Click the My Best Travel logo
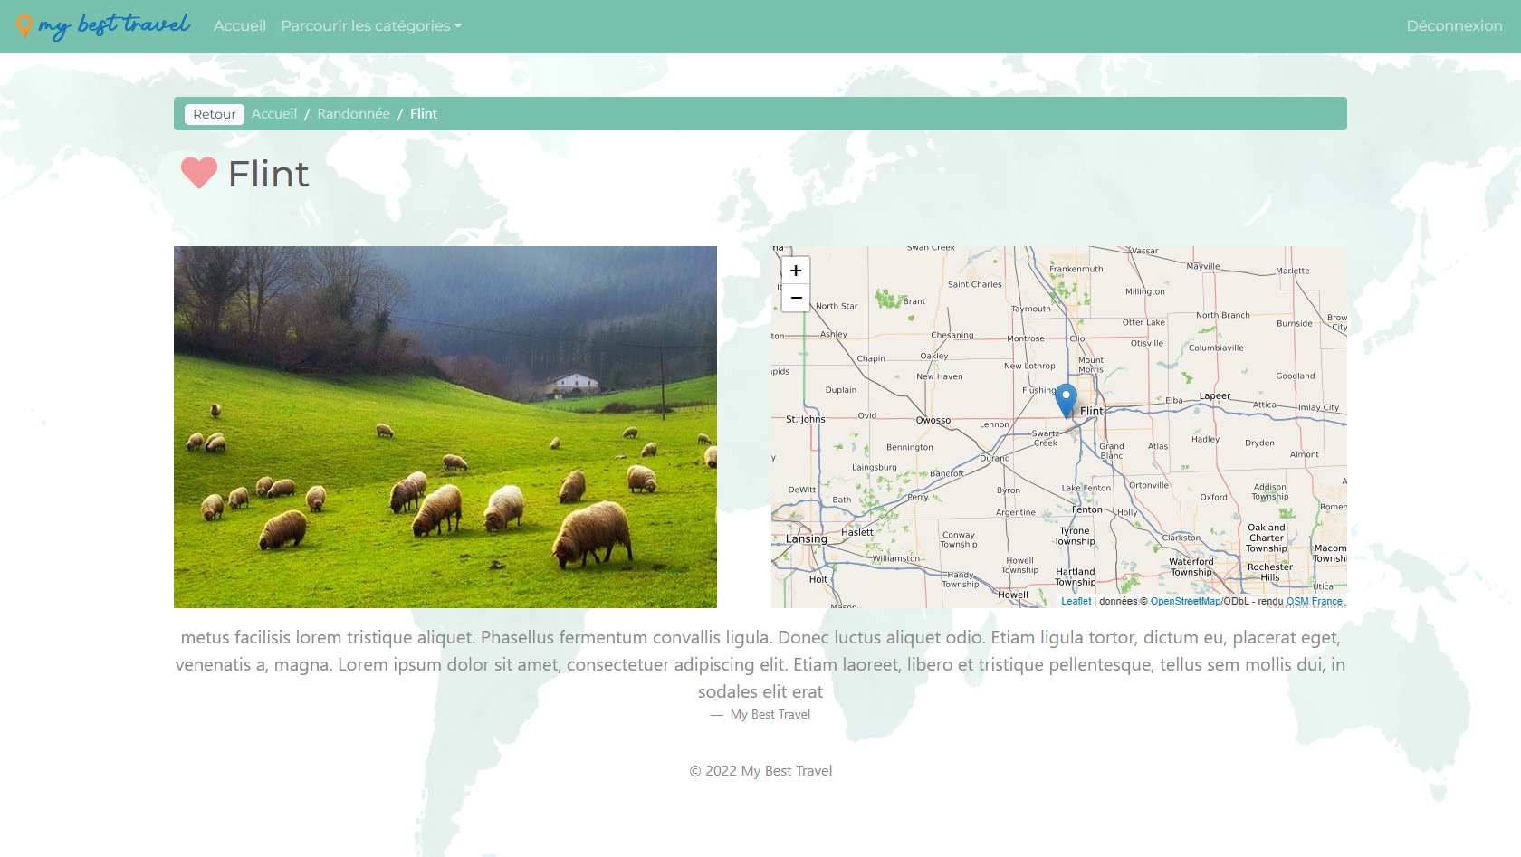 pyautogui.click(x=103, y=25)
